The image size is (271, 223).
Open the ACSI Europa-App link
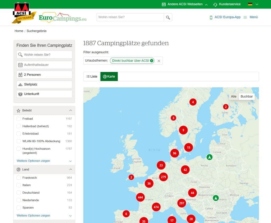[x=227, y=17]
